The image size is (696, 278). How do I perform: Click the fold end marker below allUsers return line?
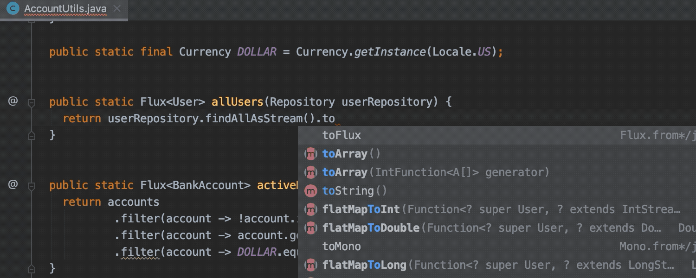coord(32,135)
